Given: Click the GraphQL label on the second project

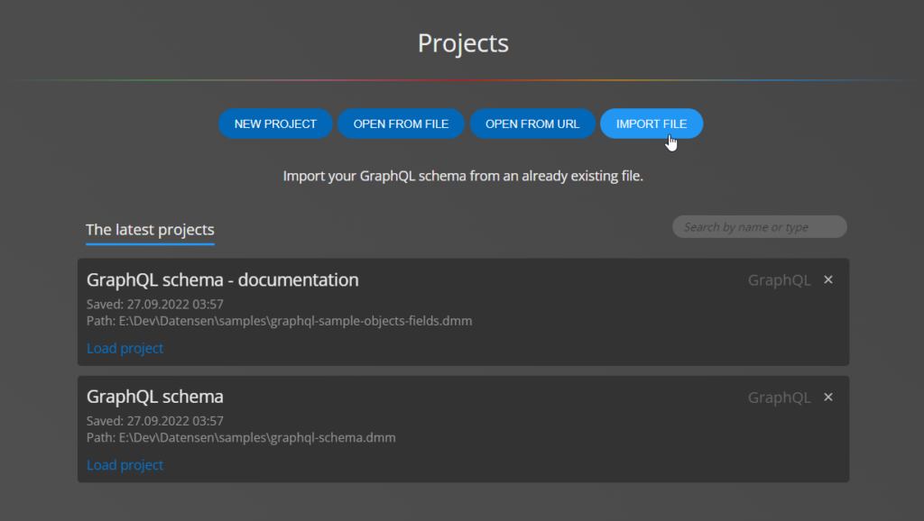Looking at the screenshot, I should point(779,397).
